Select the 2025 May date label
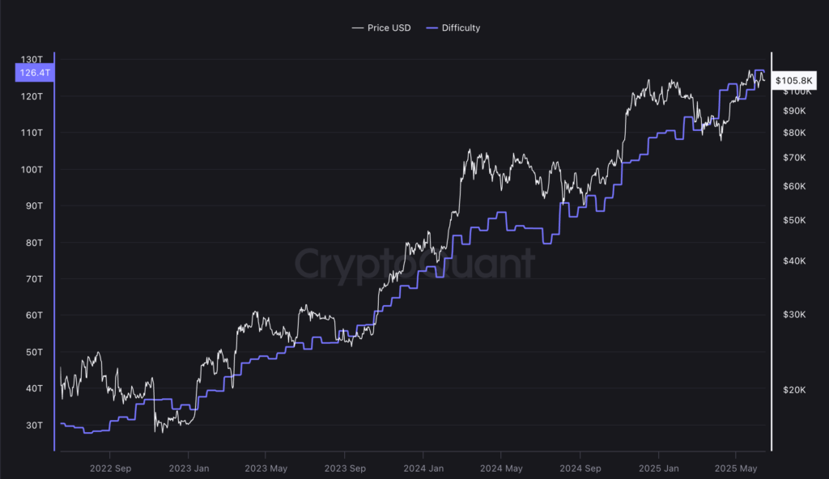Viewport: 829px width, 479px height. [x=736, y=468]
